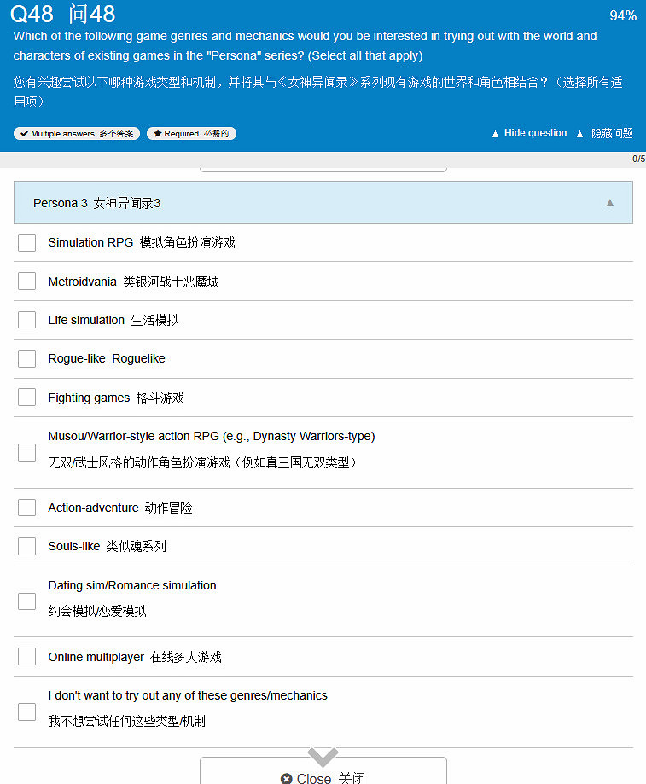
Task: Enable the Rogue-like checkbox
Action: [26, 358]
